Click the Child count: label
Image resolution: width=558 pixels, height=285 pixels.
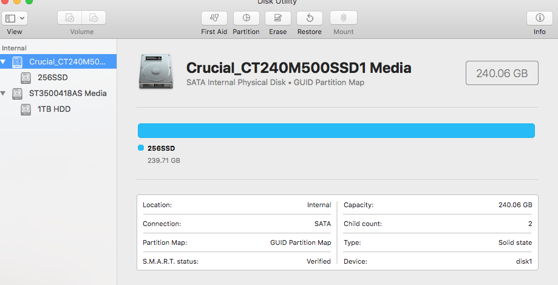(362, 224)
